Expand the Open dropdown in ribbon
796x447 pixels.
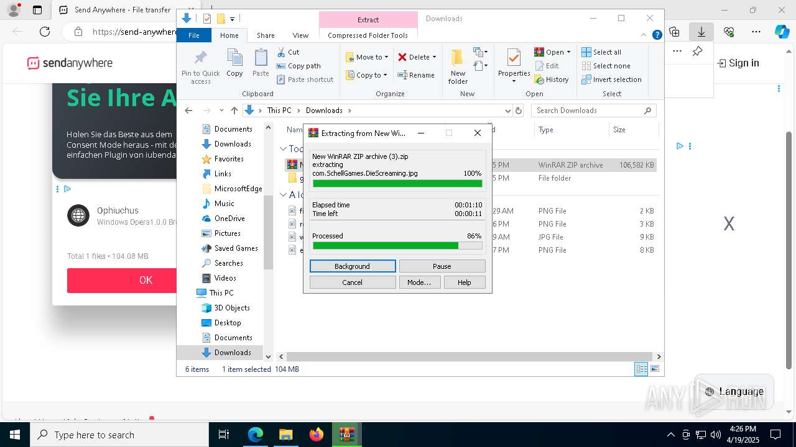pyautogui.click(x=568, y=52)
